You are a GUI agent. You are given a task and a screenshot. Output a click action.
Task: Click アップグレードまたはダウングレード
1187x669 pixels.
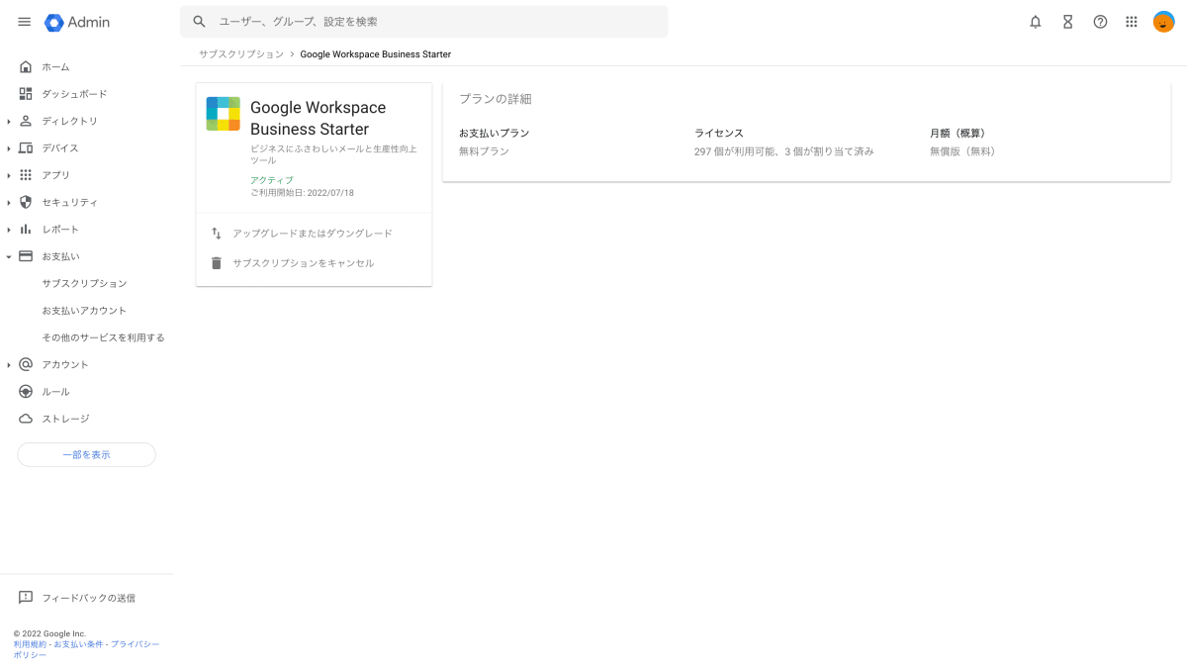[313, 234]
